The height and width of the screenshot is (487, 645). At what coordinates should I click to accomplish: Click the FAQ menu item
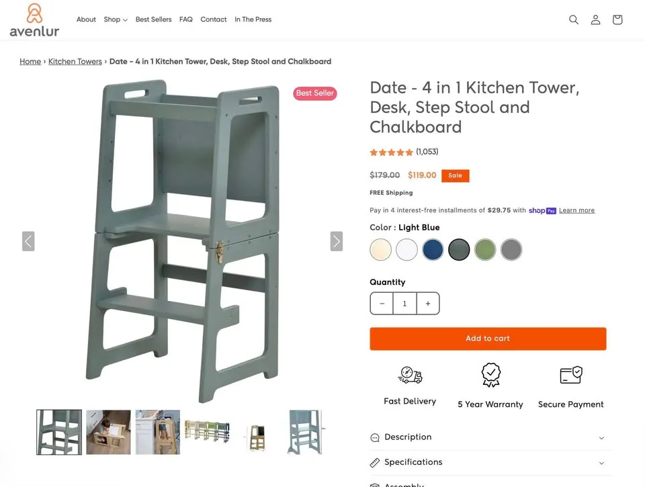click(x=186, y=19)
